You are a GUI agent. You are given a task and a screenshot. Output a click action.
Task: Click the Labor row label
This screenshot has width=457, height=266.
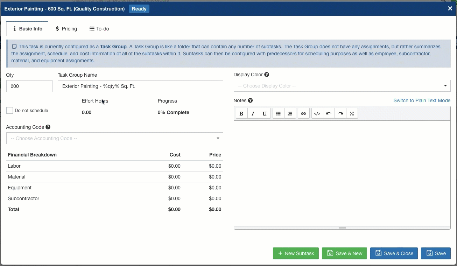[x=14, y=166]
